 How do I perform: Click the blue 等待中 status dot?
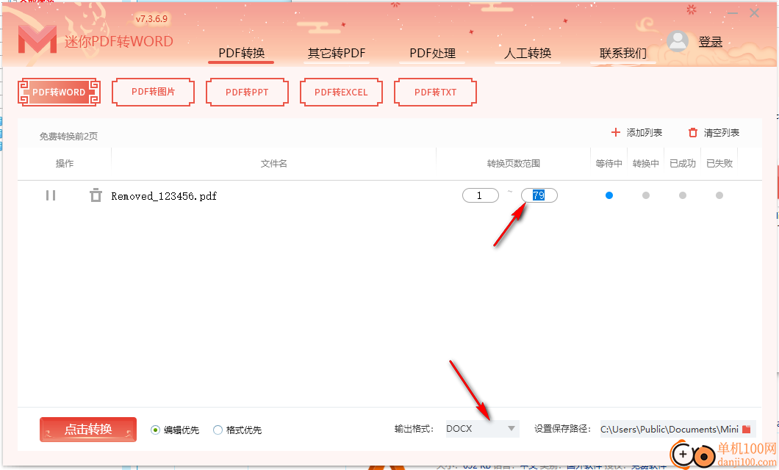(x=609, y=195)
